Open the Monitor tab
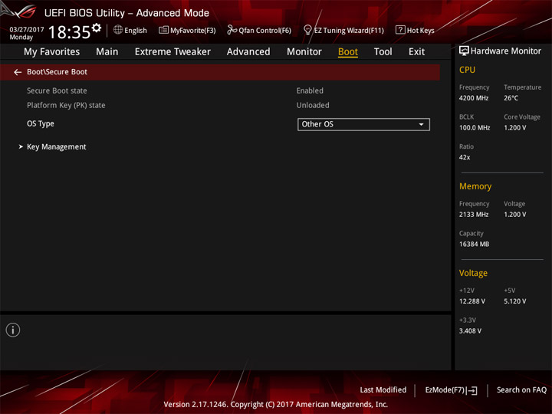The height and width of the screenshot is (414, 552). click(x=304, y=52)
